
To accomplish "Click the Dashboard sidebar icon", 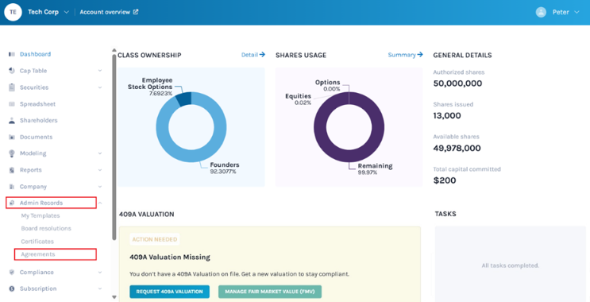I will 12,54.
